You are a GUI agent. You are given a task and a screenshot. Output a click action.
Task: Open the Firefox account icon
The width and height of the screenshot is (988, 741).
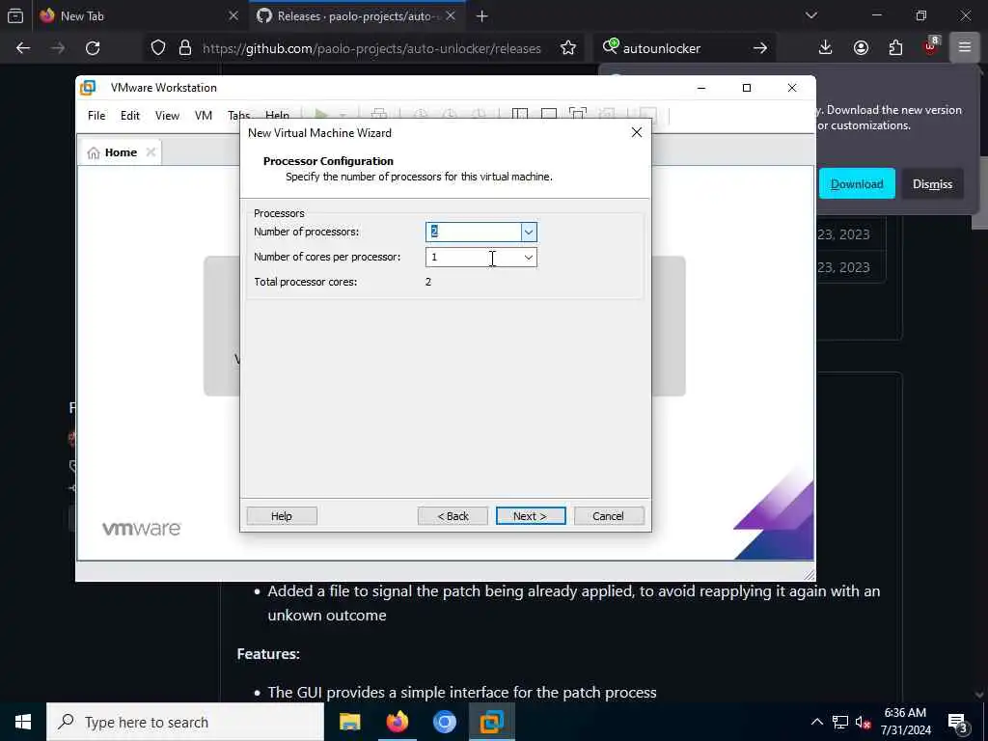click(x=861, y=48)
